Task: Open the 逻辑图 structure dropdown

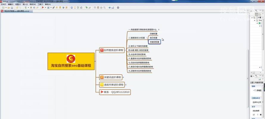Action: tap(257, 90)
